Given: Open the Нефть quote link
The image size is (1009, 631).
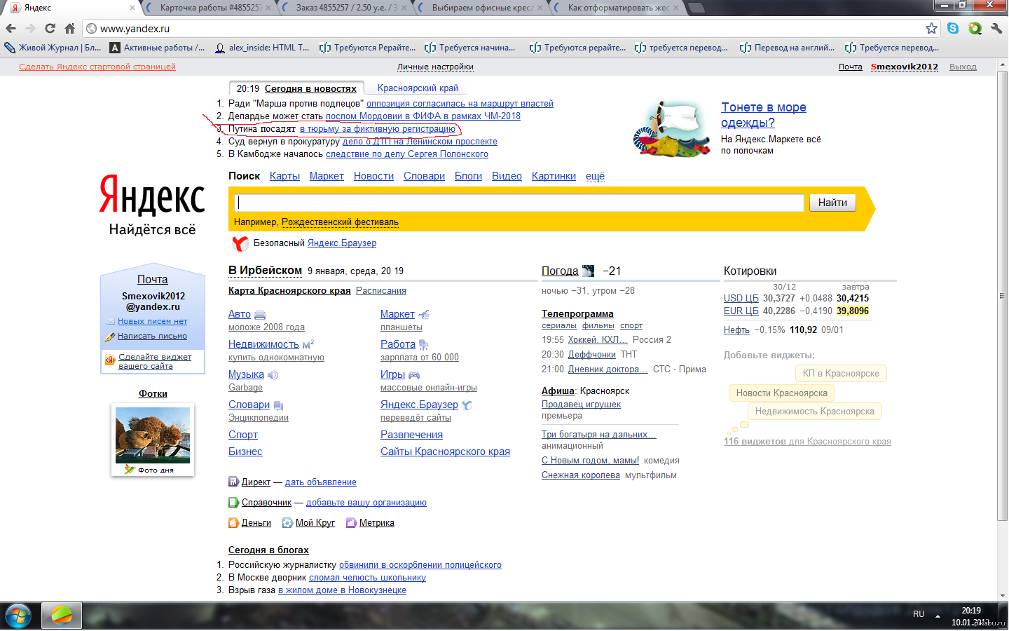Looking at the screenshot, I should pyautogui.click(x=736, y=330).
